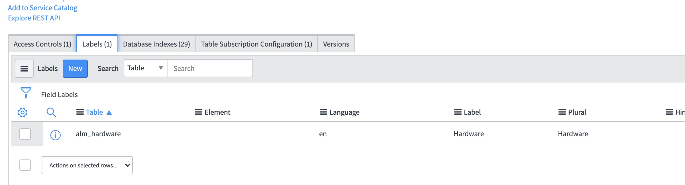
Task: Open the Actions on selected rows dropdown
Action: point(87,165)
